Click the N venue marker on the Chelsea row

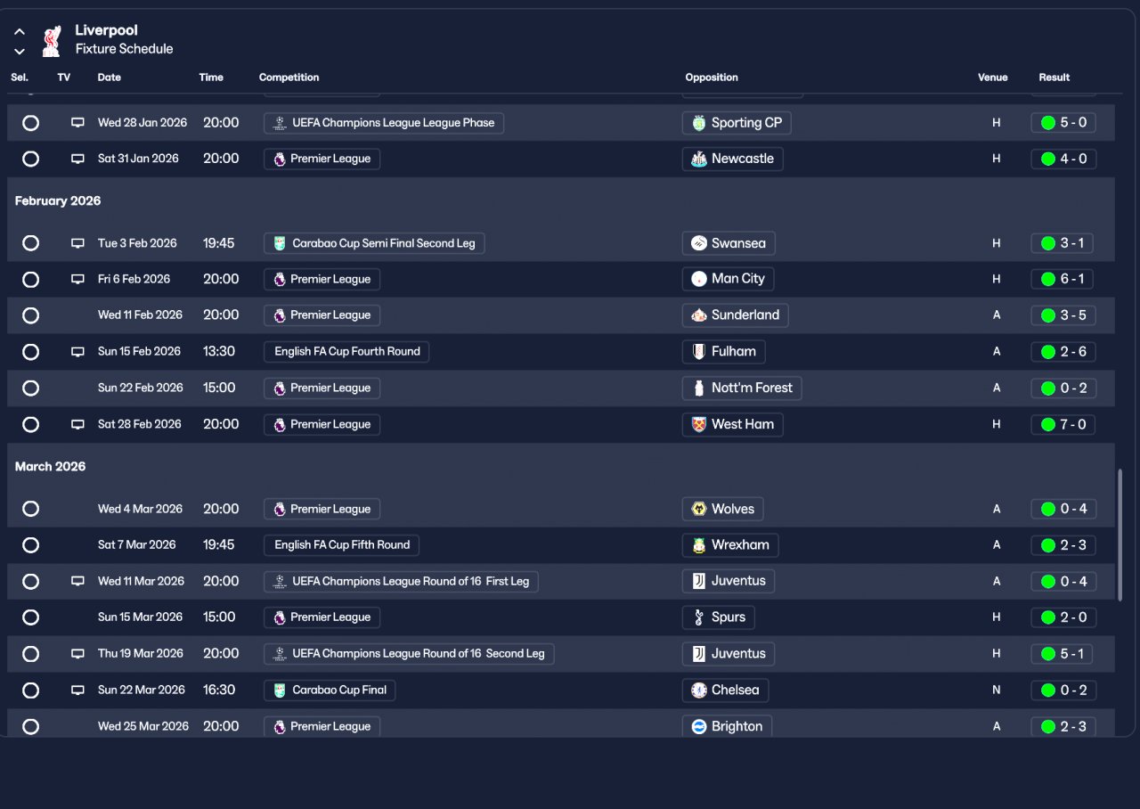click(x=997, y=690)
